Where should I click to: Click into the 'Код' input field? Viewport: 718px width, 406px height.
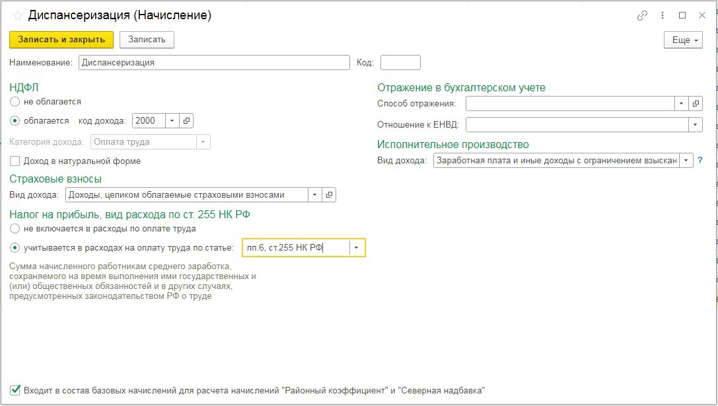tap(400, 63)
